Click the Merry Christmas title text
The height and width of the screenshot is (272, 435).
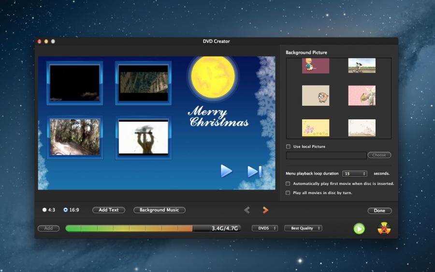218,116
